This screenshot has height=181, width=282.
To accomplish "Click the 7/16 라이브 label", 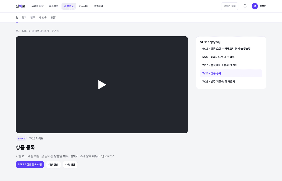I will (x=36, y=138).
